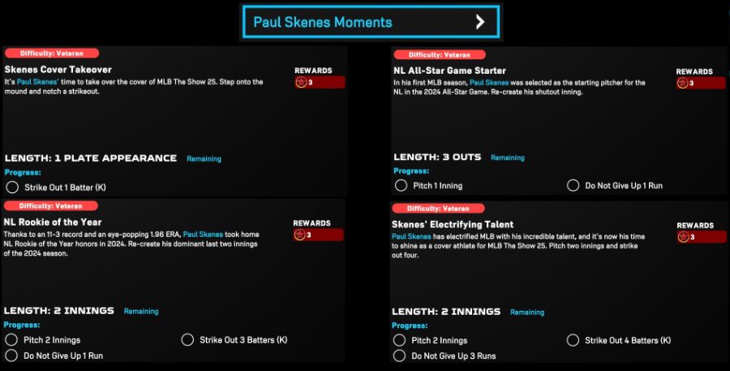Click the Paul Skenes Moments chevron arrow
The height and width of the screenshot is (371, 730).
[480, 22]
